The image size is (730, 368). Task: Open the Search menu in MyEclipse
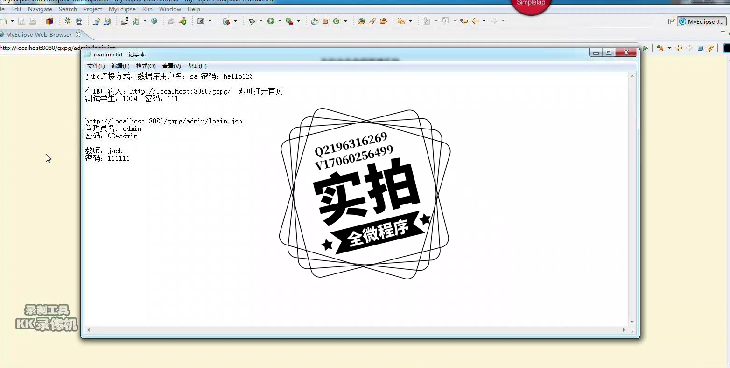click(x=68, y=9)
